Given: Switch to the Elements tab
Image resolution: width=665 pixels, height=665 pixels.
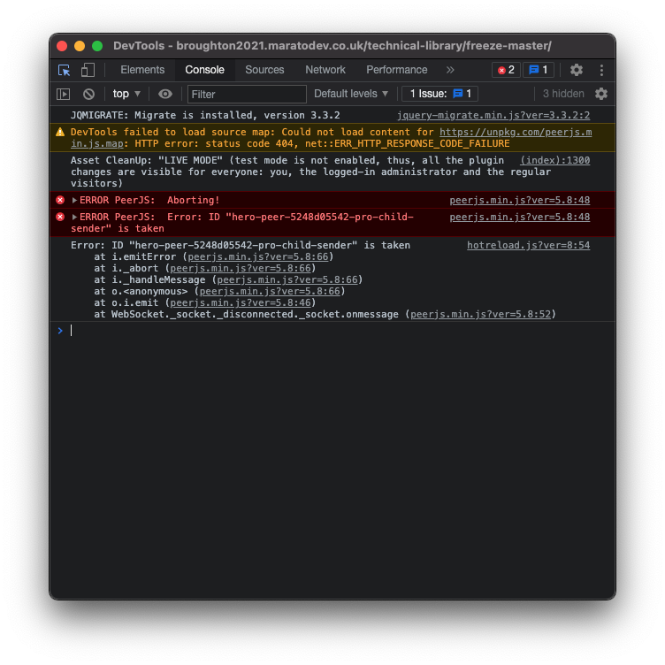Looking at the screenshot, I should [x=142, y=70].
